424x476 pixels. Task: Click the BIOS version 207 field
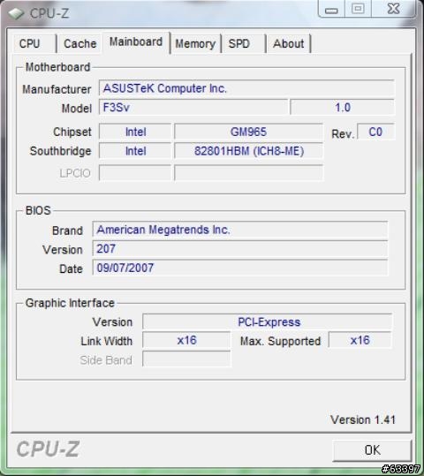coord(240,249)
